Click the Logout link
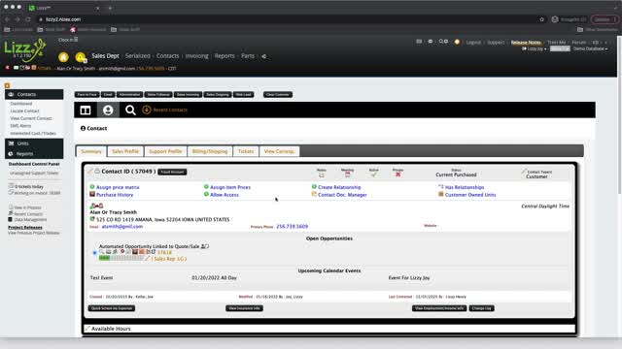Image resolution: width=622 pixels, height=349 pixels. tap(473, 42)
